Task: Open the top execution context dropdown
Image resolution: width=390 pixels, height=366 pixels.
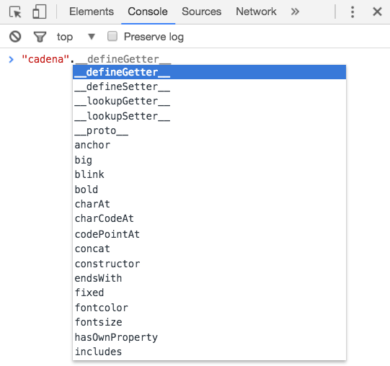Action: pos(76,37)
